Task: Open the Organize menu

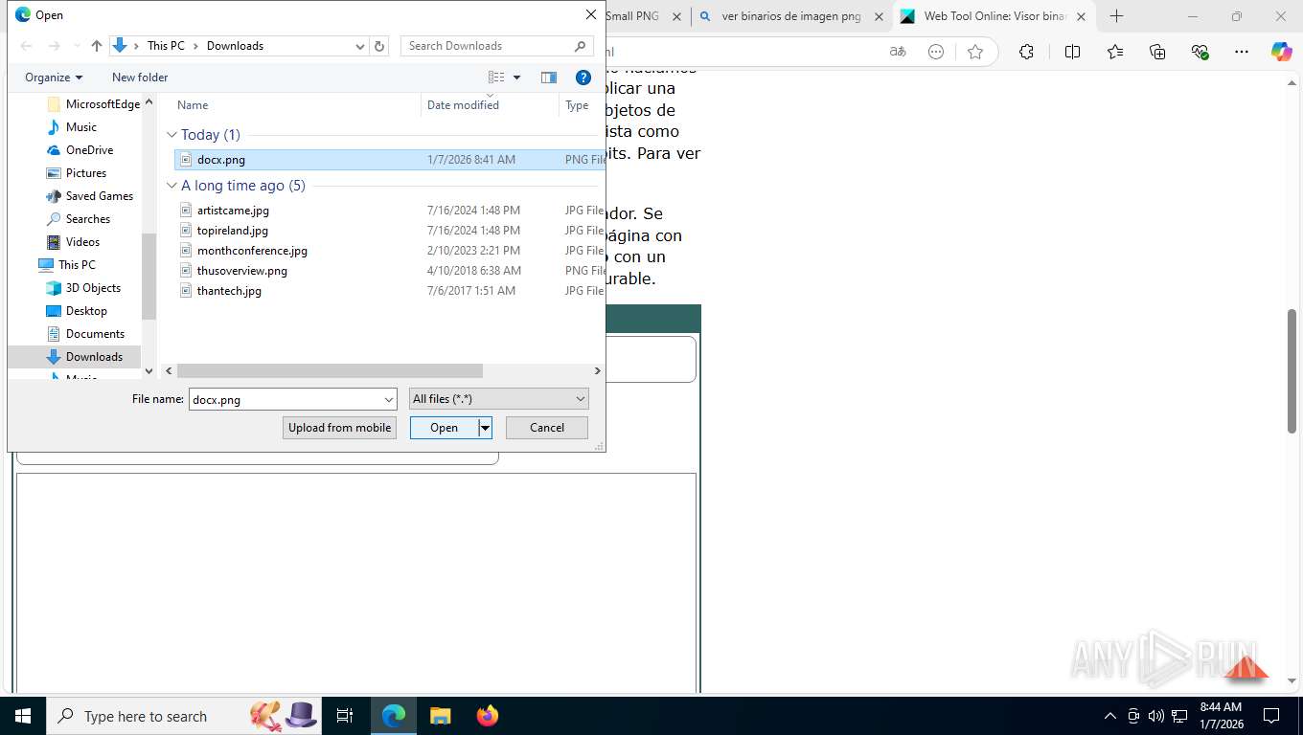Action: click(54, 78)
